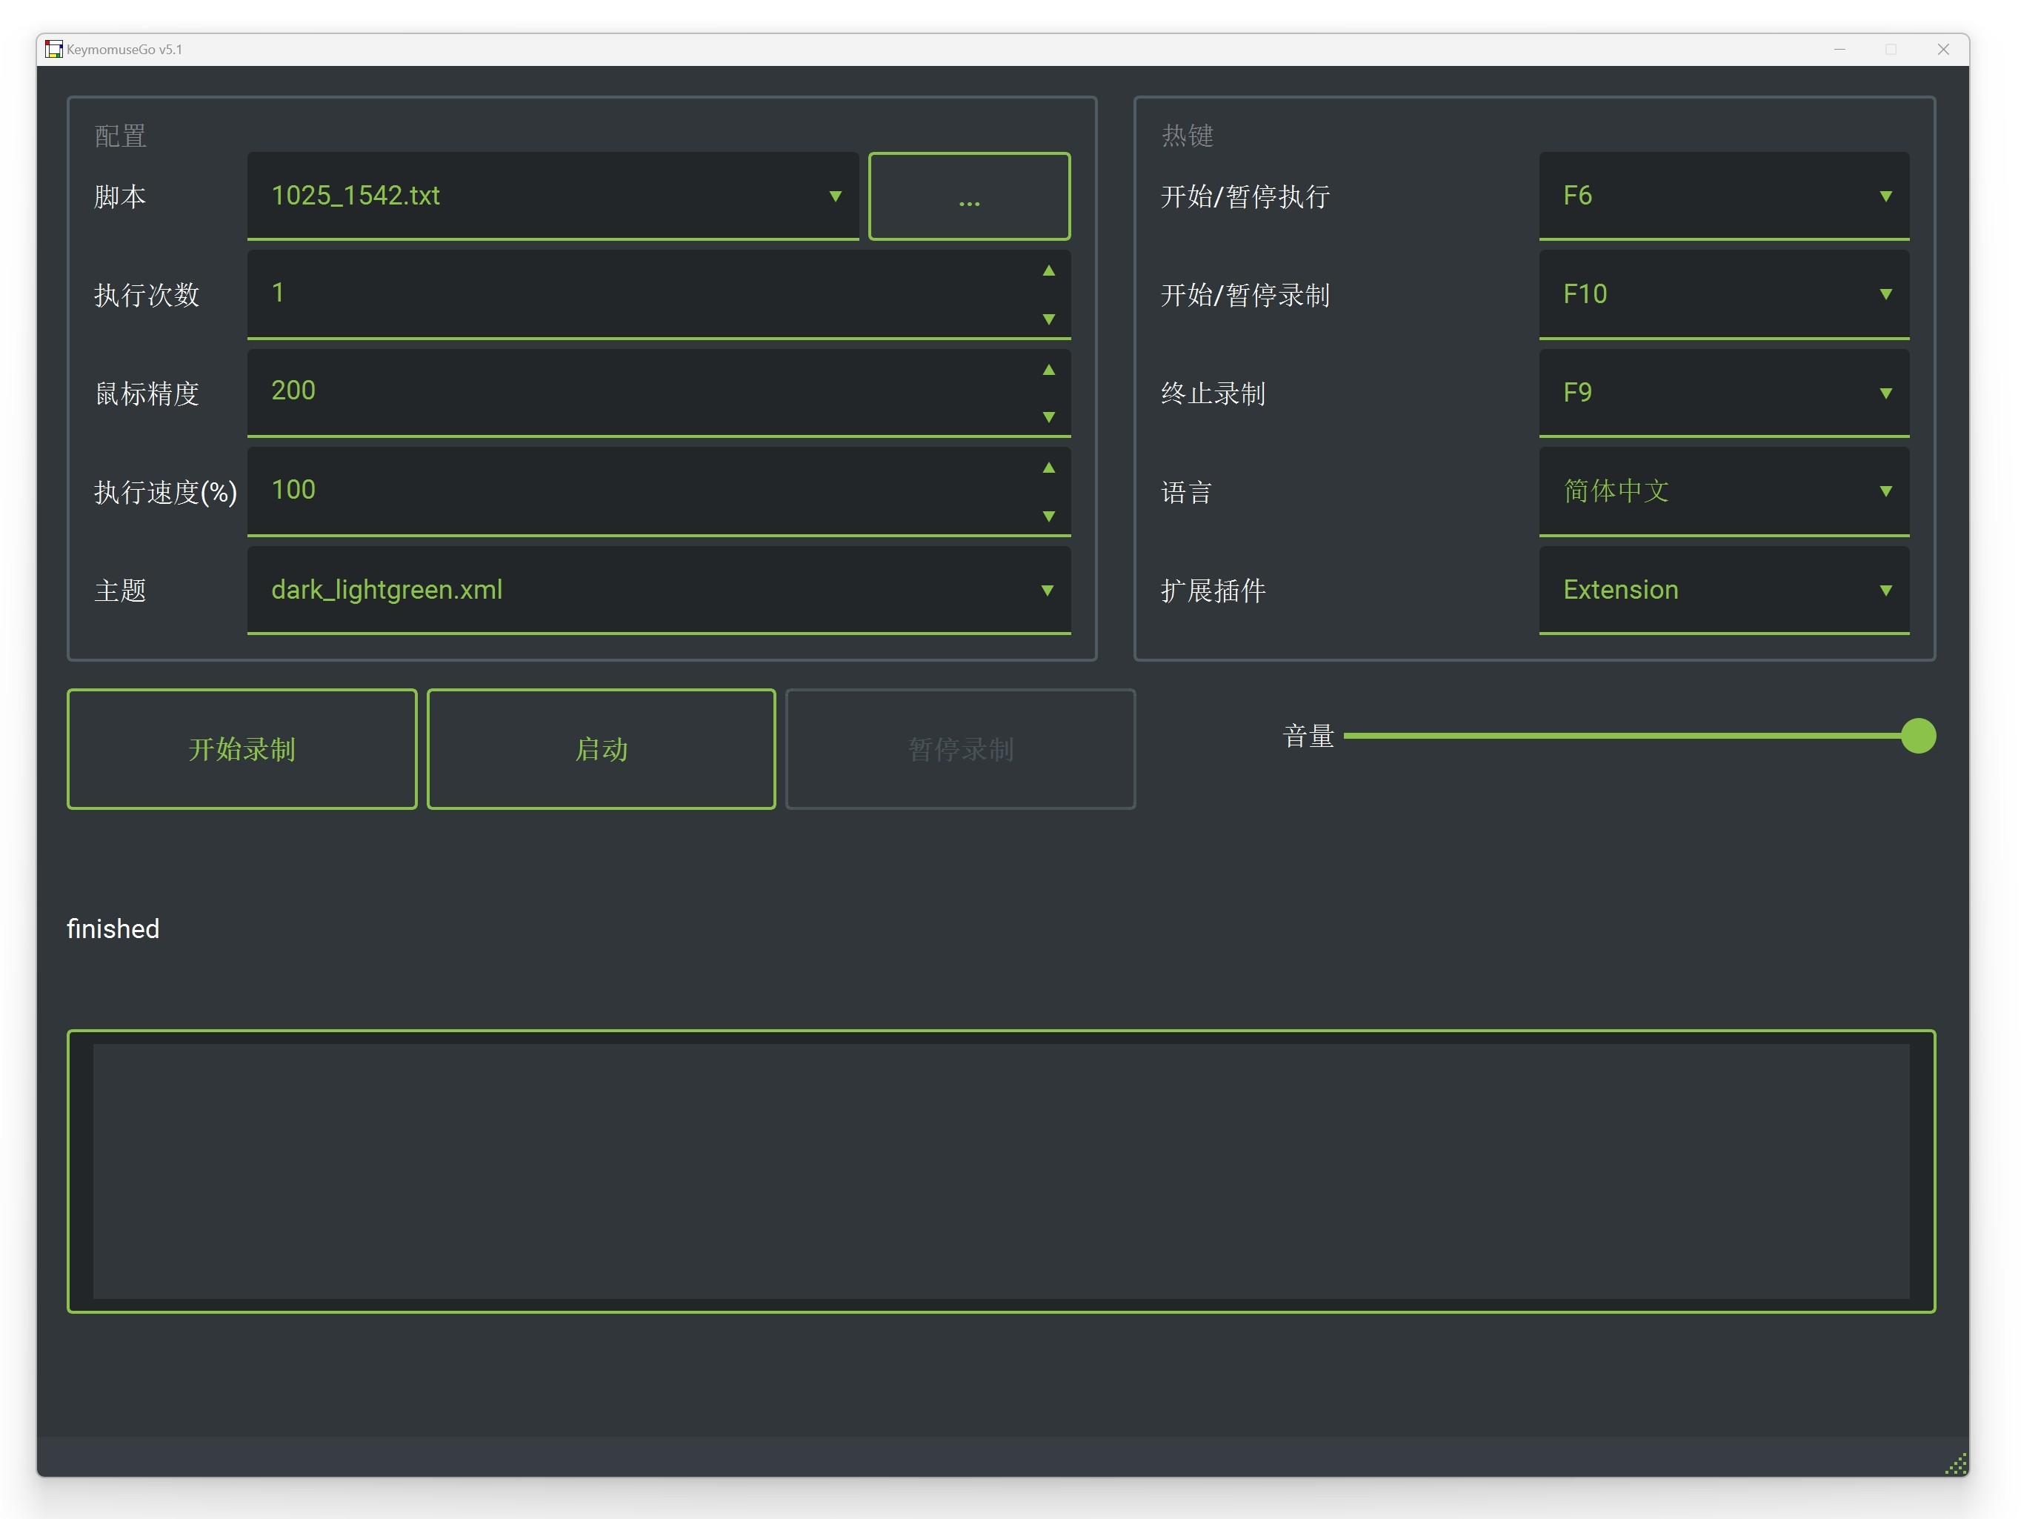
Task: Decrease 鼠标精度 value with down arrow
Action: click(x=1049, y=416)
